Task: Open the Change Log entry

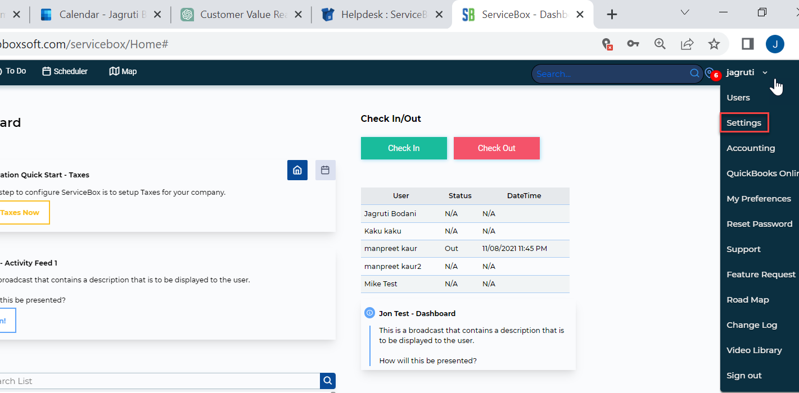Action: [751, 325]
